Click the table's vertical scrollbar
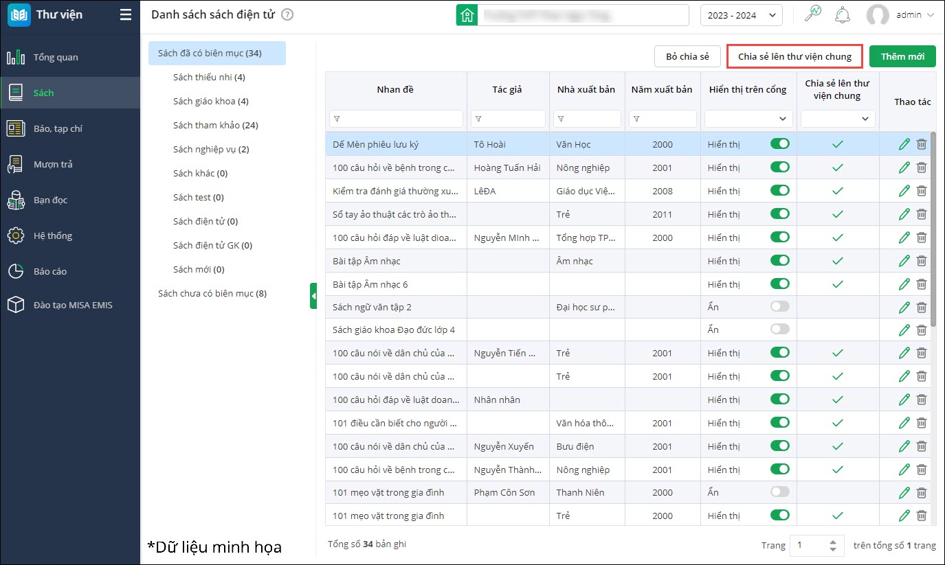Image resolution: width=945 pixels, height=565 pixels. click(x=933, y=229)
